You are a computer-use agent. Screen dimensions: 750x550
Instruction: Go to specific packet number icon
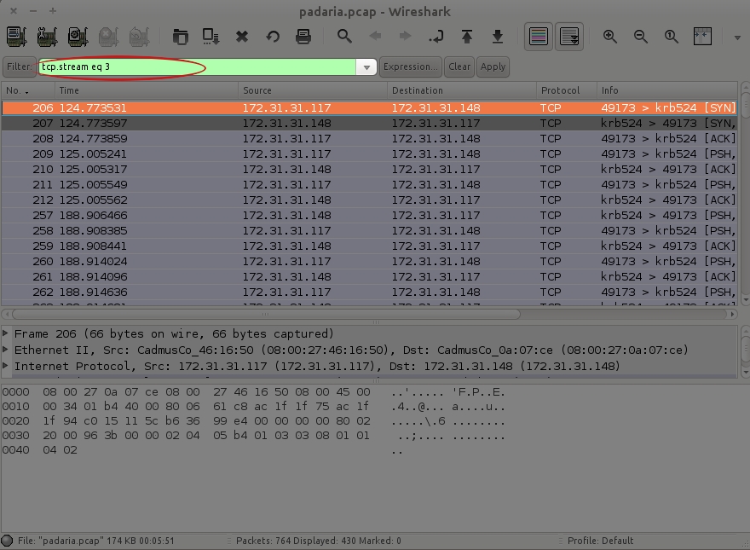click(436, 37)
